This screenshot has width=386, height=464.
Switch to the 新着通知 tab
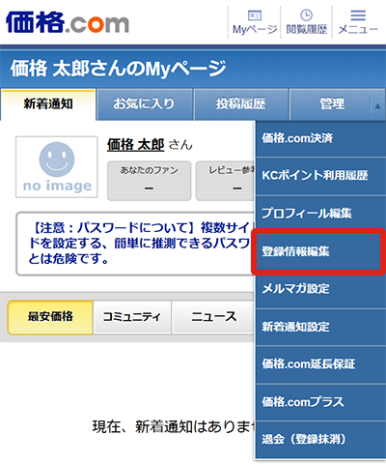click(48, 104)
